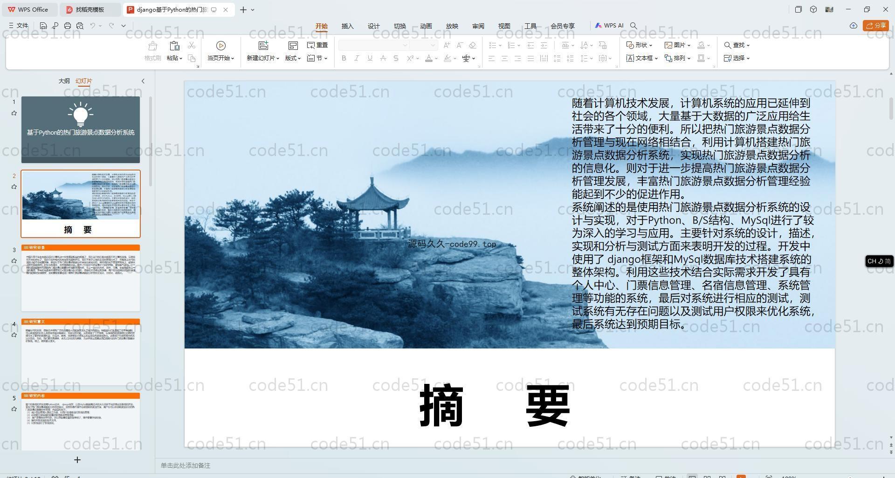Click the Increase Indent icon
Viewport: 895px width, 478px height.
544,45
